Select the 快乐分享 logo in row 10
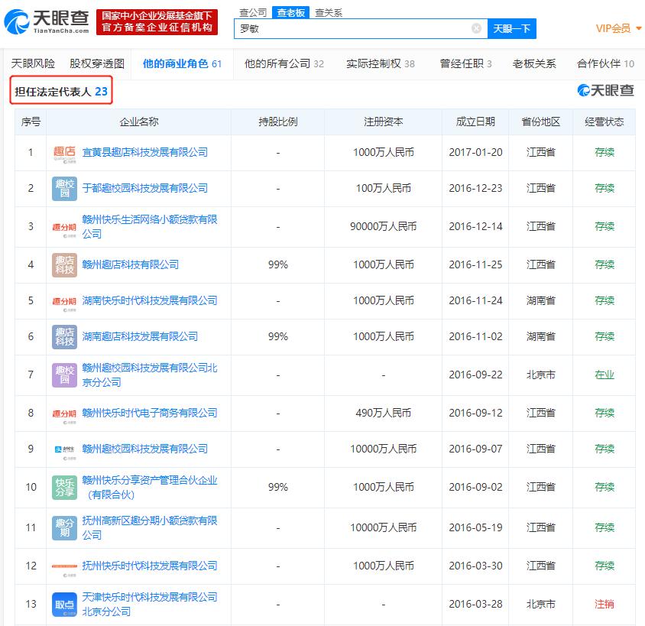The image size is (645, 626). point(64,486)
